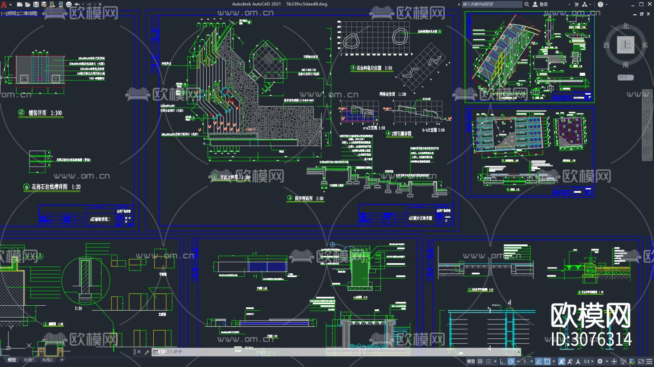Save the drawing with the floppy icon
This screenshot has height=367, width=654.
pos(36,4)
